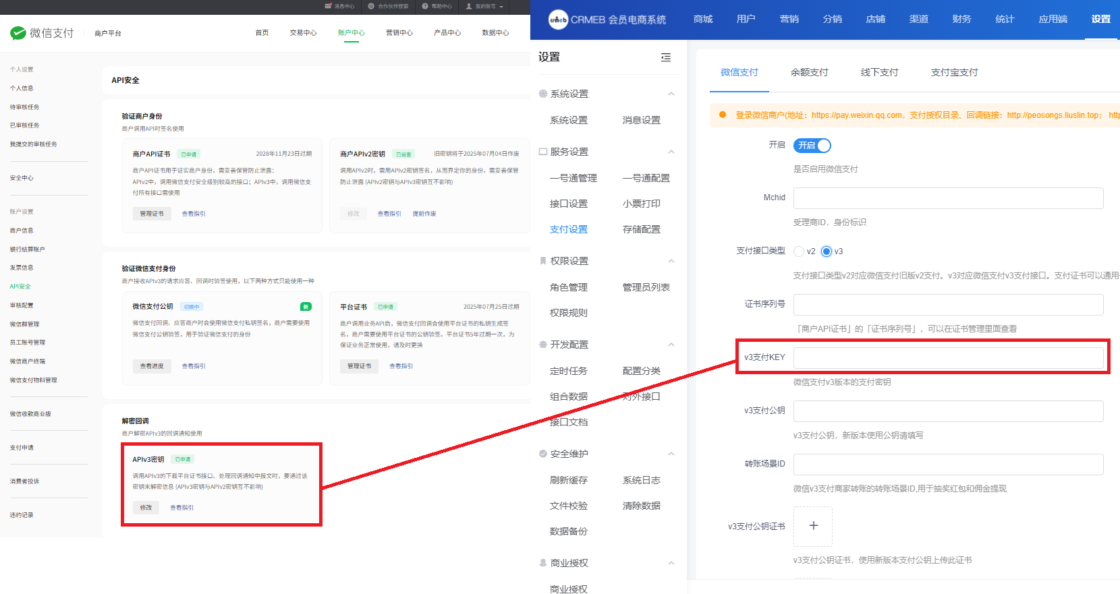Click the WeChat Pay logo icon
The width and height of the screenshot is (1120, 594).
[18, 33]
